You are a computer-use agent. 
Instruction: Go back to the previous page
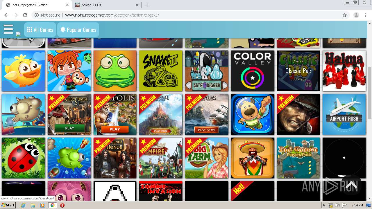point(6,15)
